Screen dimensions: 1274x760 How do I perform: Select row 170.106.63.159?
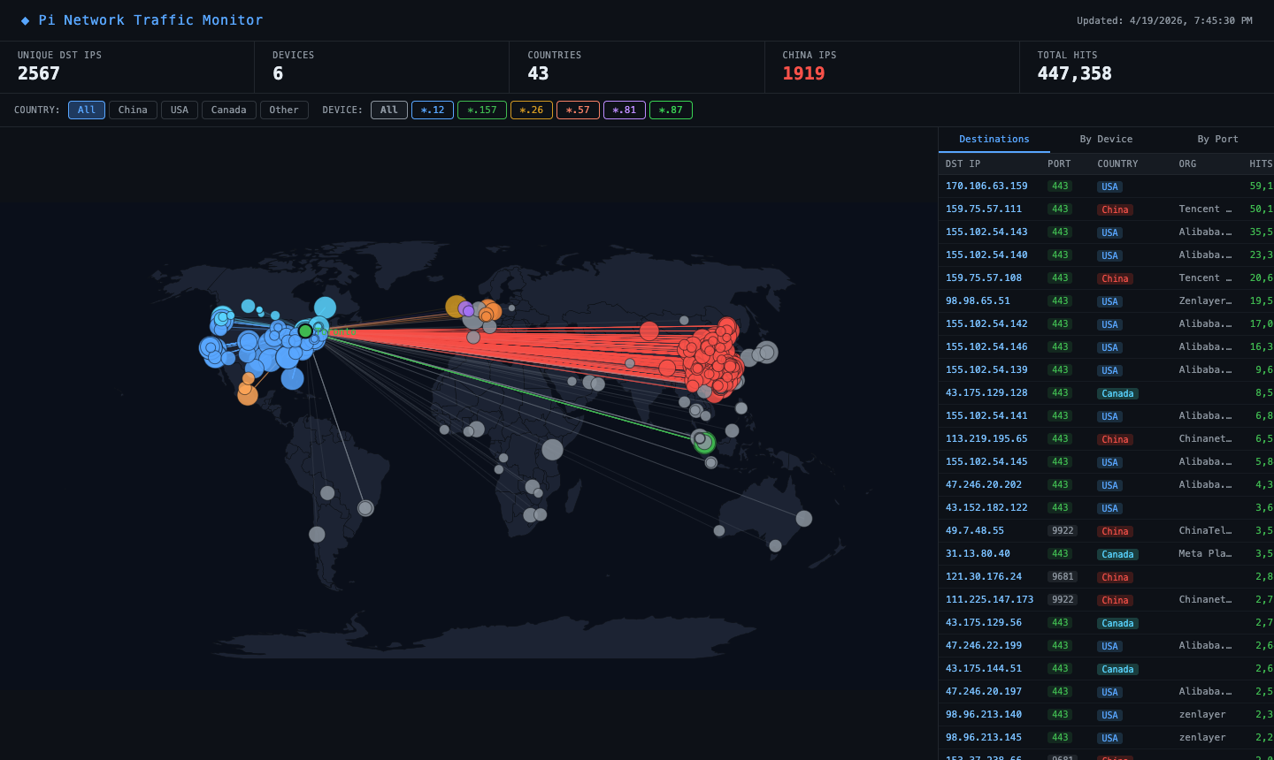click(x=1106, y=186)
